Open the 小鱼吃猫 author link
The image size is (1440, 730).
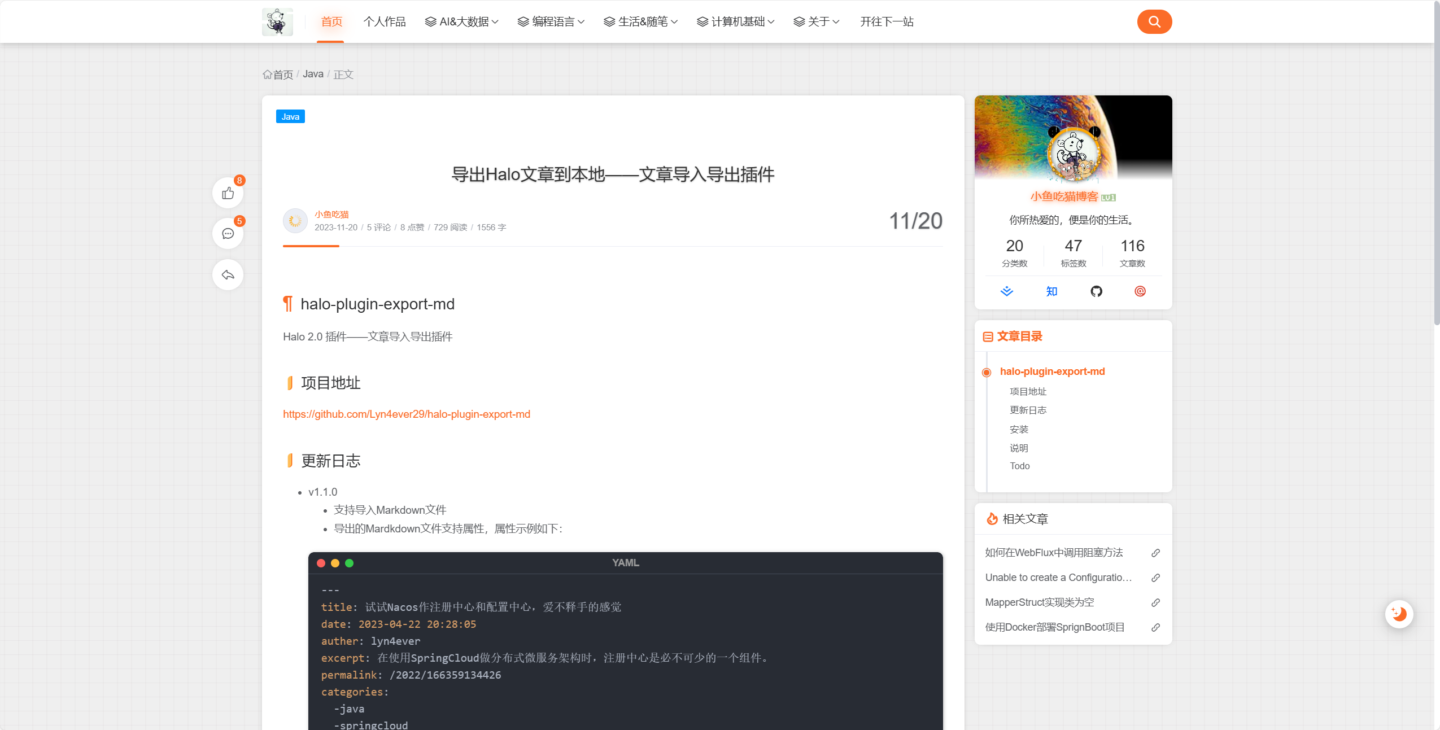[331, 215]
